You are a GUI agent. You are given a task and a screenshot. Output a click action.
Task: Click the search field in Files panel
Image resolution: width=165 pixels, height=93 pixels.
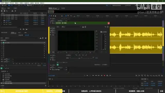point(37,11)
